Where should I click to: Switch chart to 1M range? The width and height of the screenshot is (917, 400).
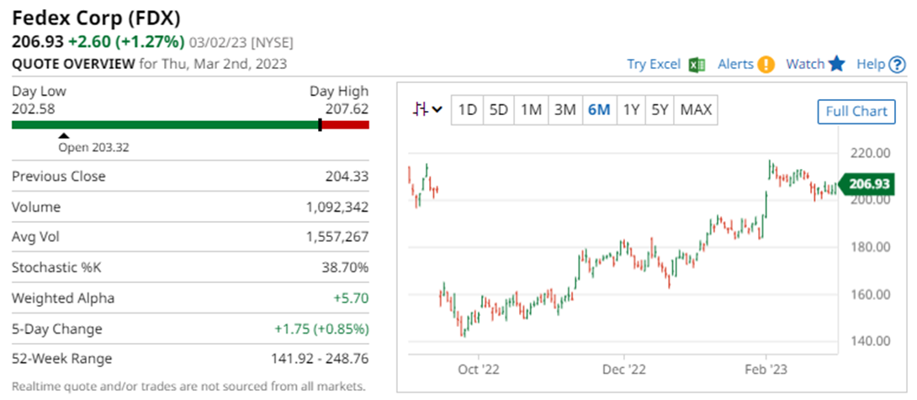tap(531, 110)
